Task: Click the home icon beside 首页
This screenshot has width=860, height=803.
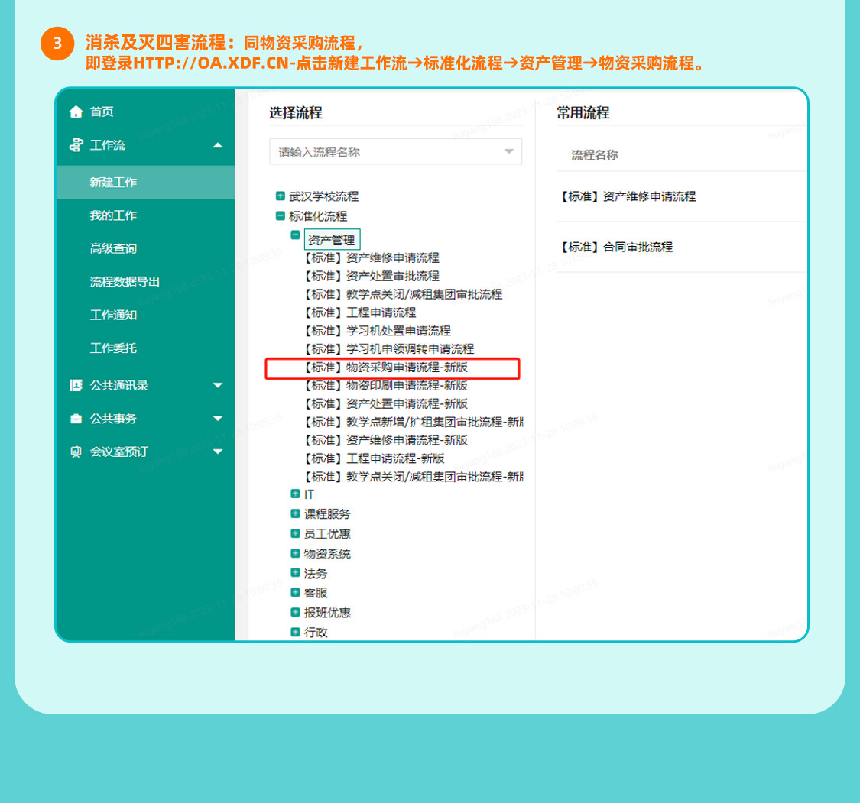Action: click(75, 112)
